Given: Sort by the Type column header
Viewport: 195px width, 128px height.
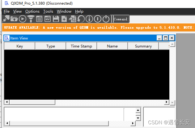Looking at the screenshot, I should pos(51,46).
